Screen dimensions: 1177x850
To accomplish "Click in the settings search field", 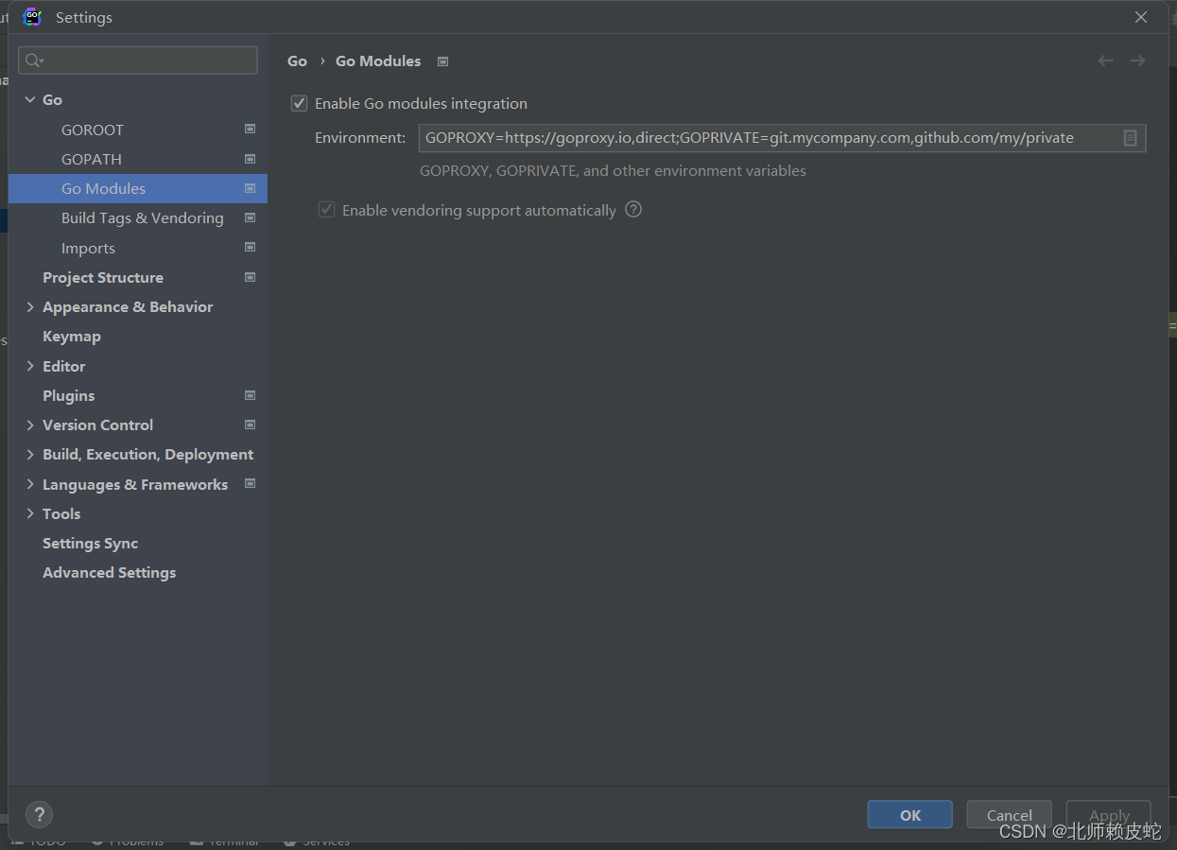I will pos(138,61).
